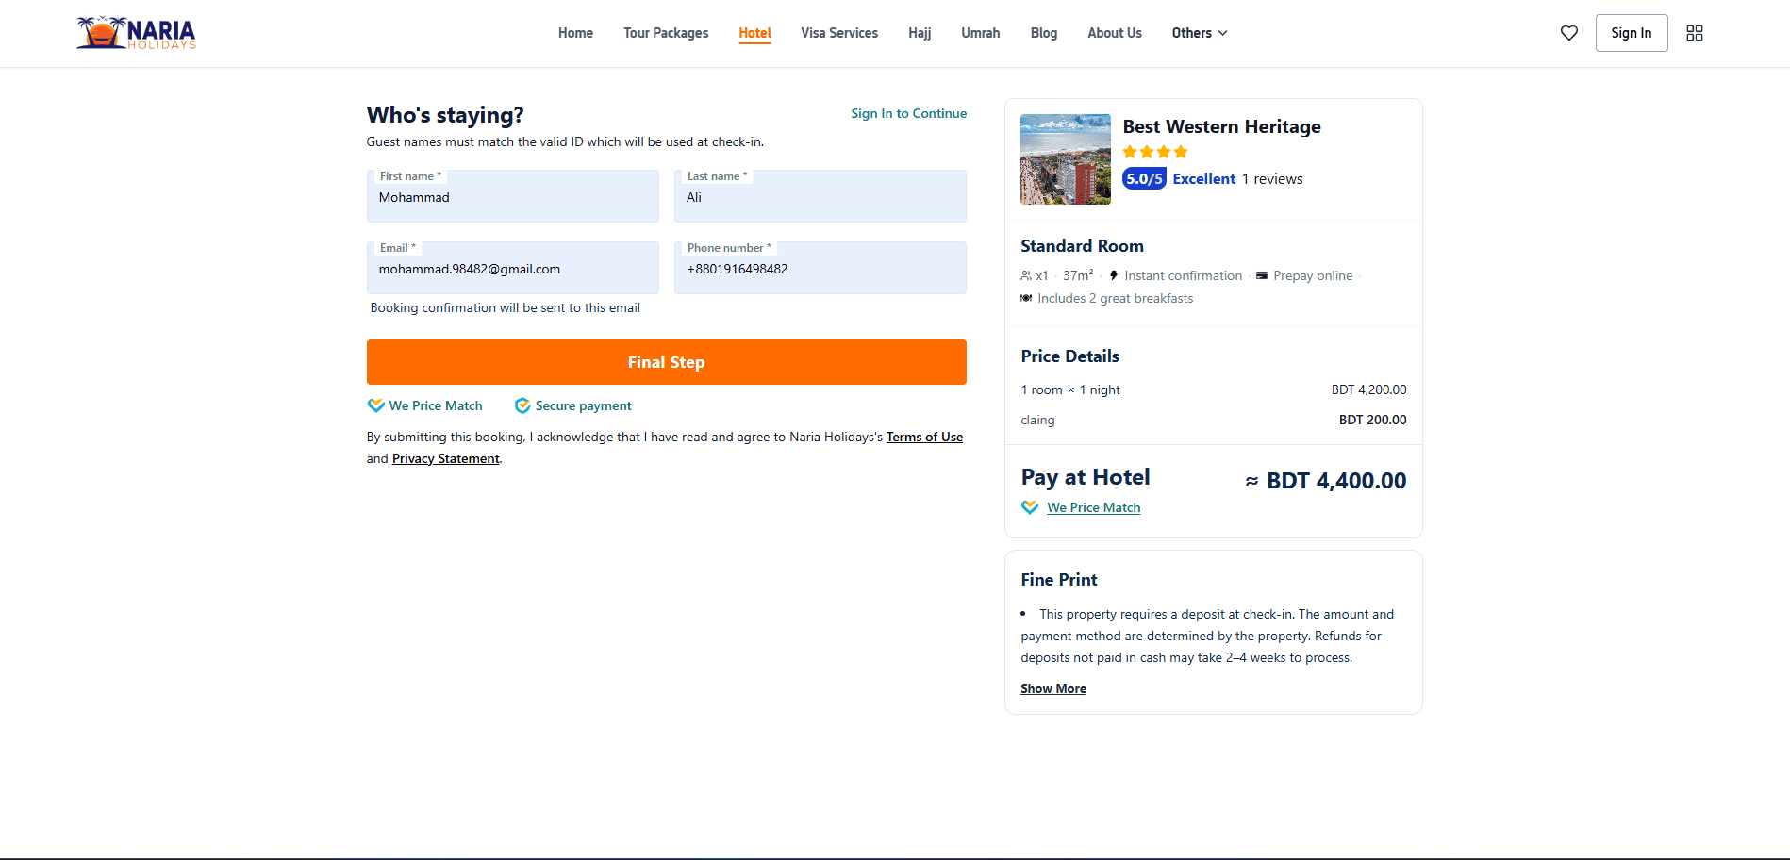This screenshot has width=1790, height=860.
Task: Open the Hajj menu item
Action: (920, 33)
